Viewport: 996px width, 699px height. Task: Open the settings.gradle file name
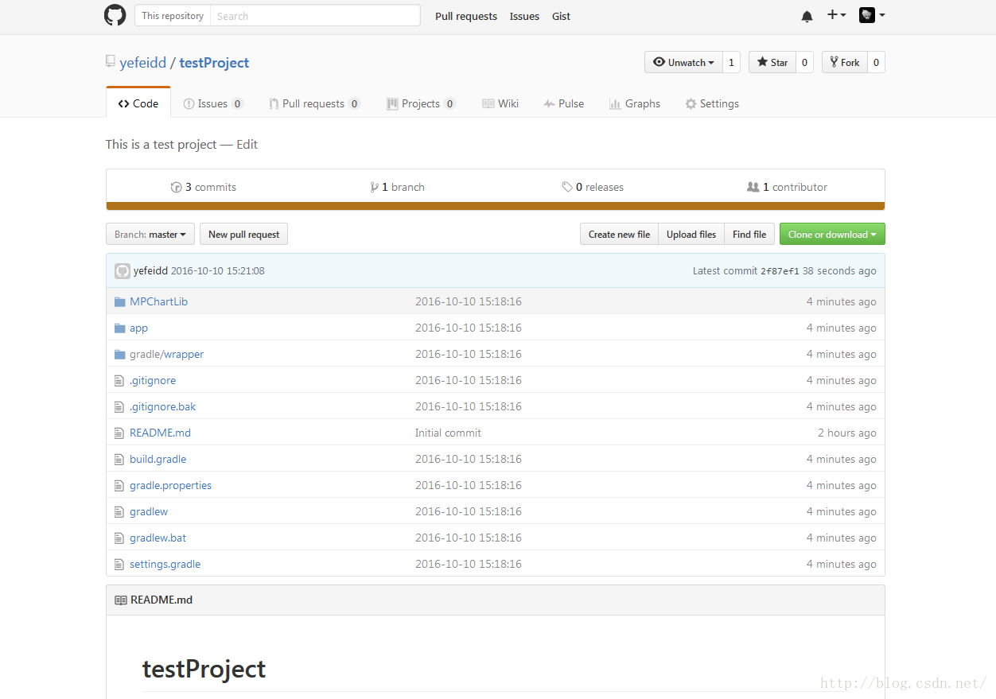click(x=165, y=564)
